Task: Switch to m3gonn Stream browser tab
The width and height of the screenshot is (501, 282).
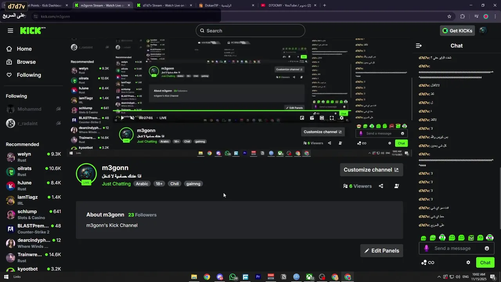Action: [x=103, y=5]
